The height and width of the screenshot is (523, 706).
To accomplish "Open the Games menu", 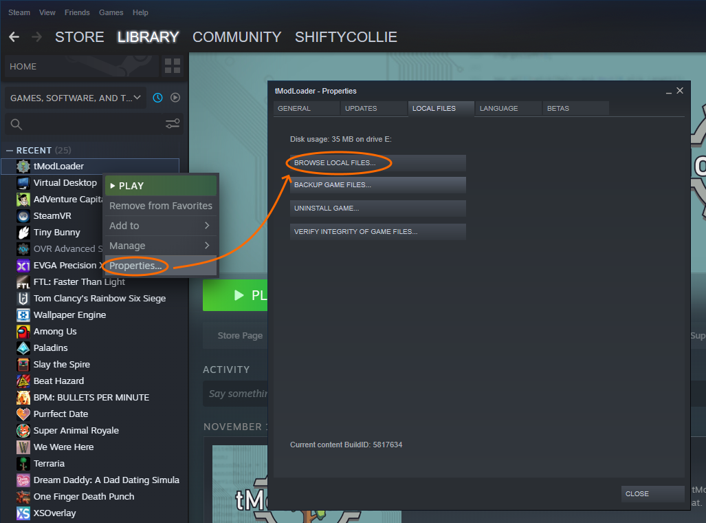I will click(111, 12).
